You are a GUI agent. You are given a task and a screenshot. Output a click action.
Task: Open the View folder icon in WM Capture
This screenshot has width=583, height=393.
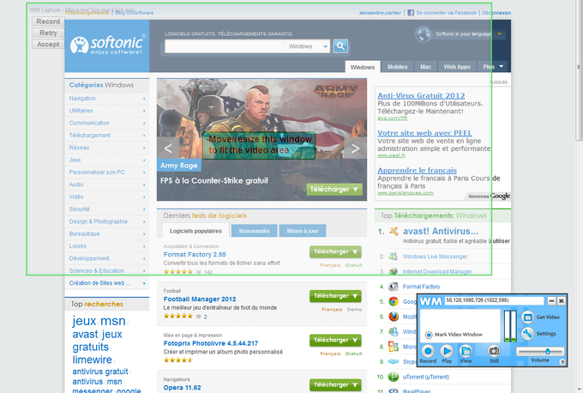466,351
